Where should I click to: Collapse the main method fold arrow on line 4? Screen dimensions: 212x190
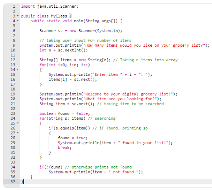(x=18, y=21)
